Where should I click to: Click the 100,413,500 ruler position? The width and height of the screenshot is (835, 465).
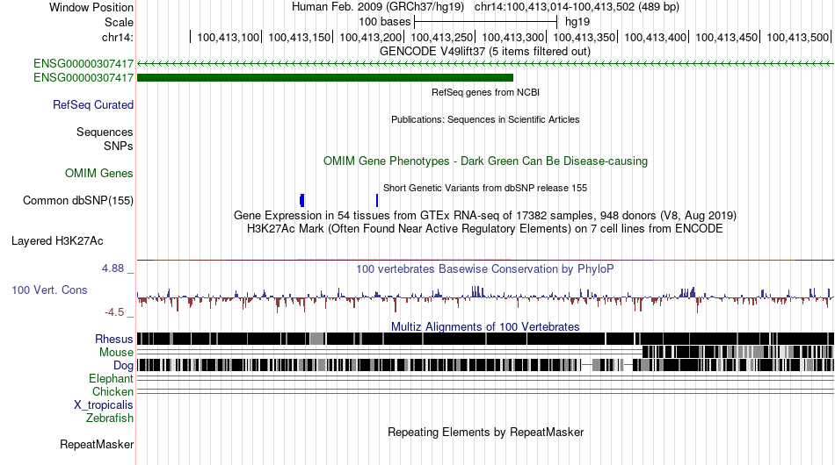[798, 37]
